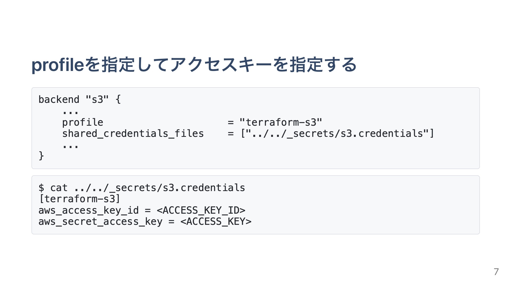Click the backend "s3" opening line
511x287 pixels.
point(79,100)
